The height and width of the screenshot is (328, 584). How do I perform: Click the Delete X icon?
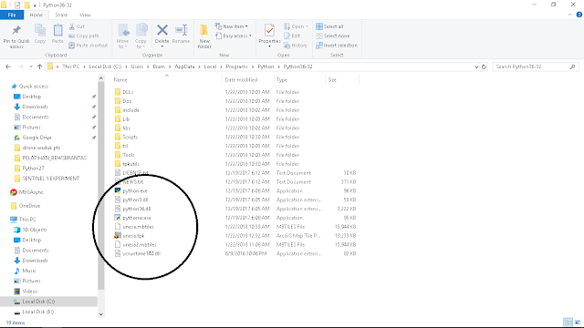point(162,30)
